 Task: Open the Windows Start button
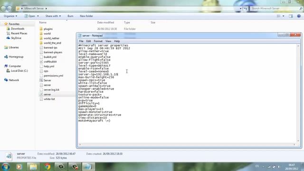(6, 167)
